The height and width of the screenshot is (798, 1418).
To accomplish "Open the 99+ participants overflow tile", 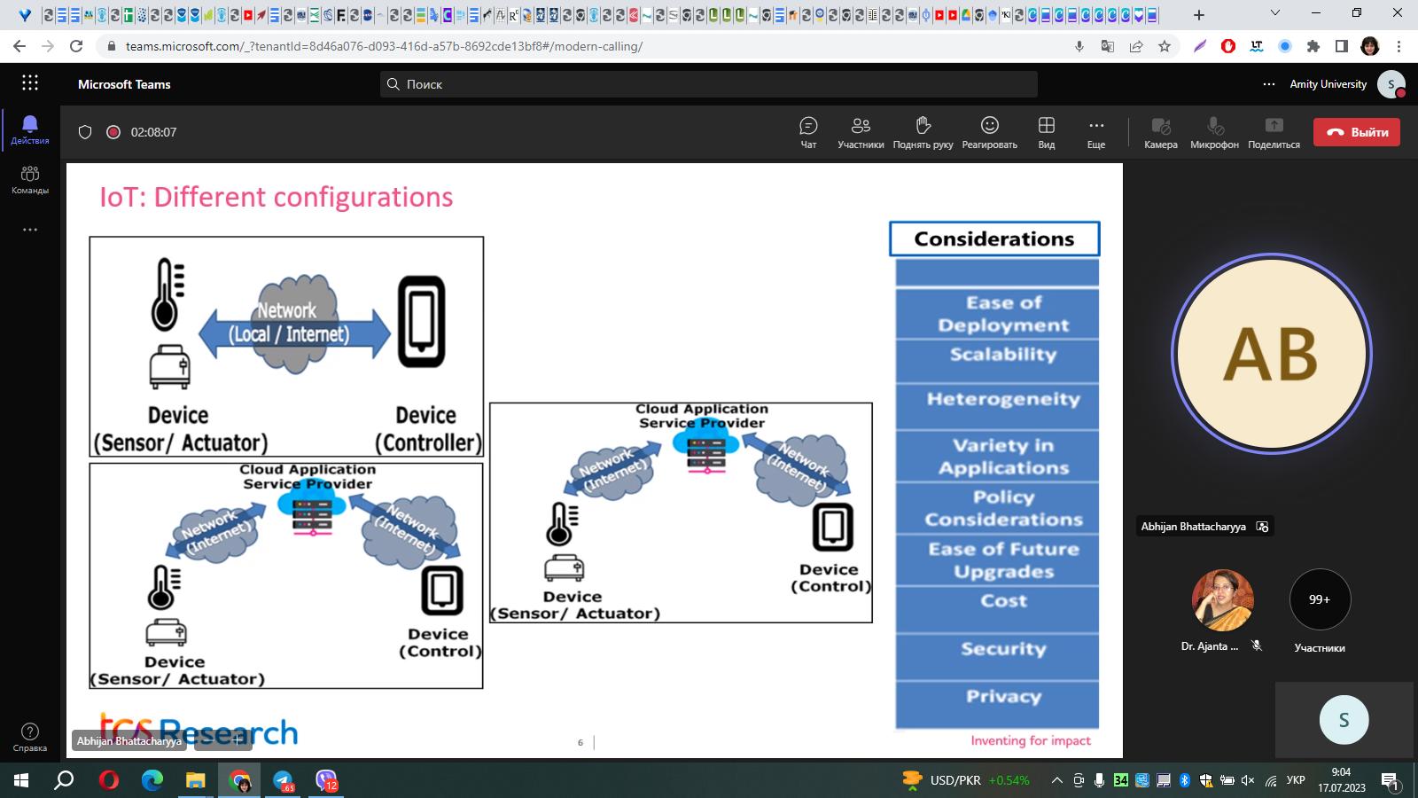I will (1320, 600).
